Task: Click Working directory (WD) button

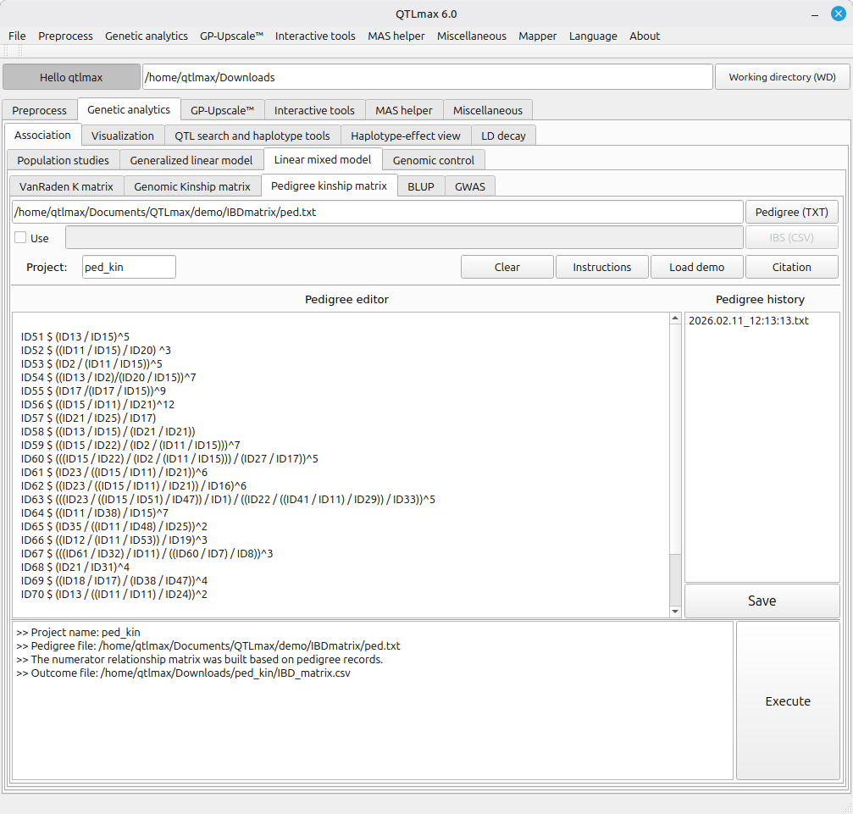Action: coord(782,77)
